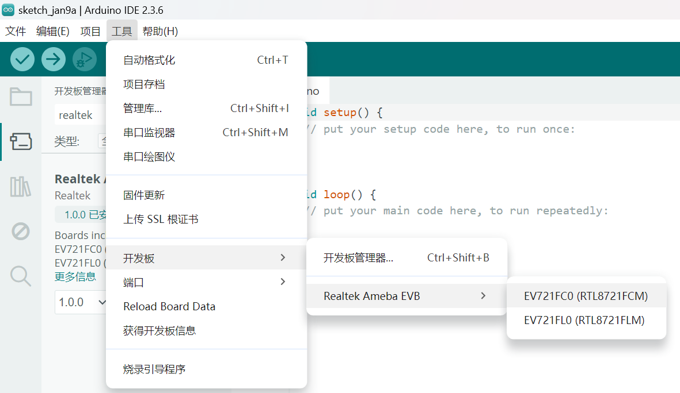Viewport: 680px width, 393px height.
Task: Open Library Manager books sidebar icon
Action: click(x=21, y=187)
